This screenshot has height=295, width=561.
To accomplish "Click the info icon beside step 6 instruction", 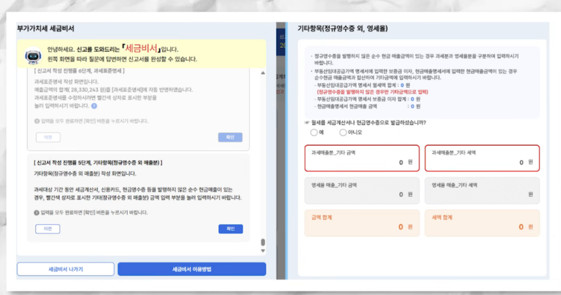I will point(37,121).
